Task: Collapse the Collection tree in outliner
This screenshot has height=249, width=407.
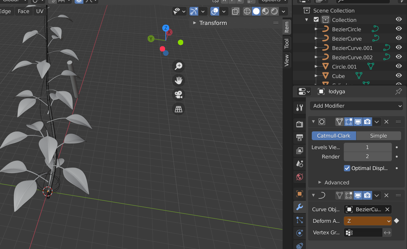Action: point(307,20)
